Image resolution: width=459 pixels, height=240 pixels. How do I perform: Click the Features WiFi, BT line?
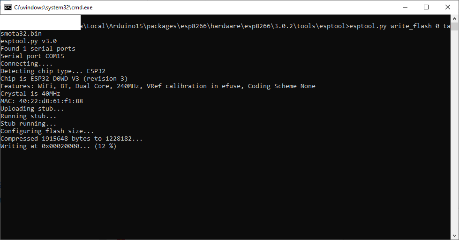pyautogui.click(x=158, y=86)
